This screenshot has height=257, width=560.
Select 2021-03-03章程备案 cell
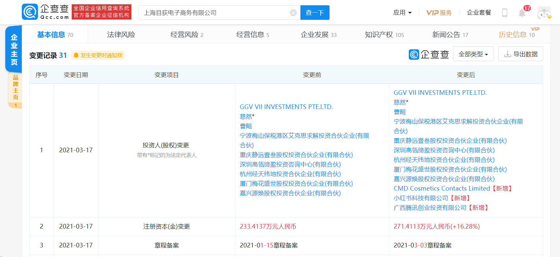466,245
